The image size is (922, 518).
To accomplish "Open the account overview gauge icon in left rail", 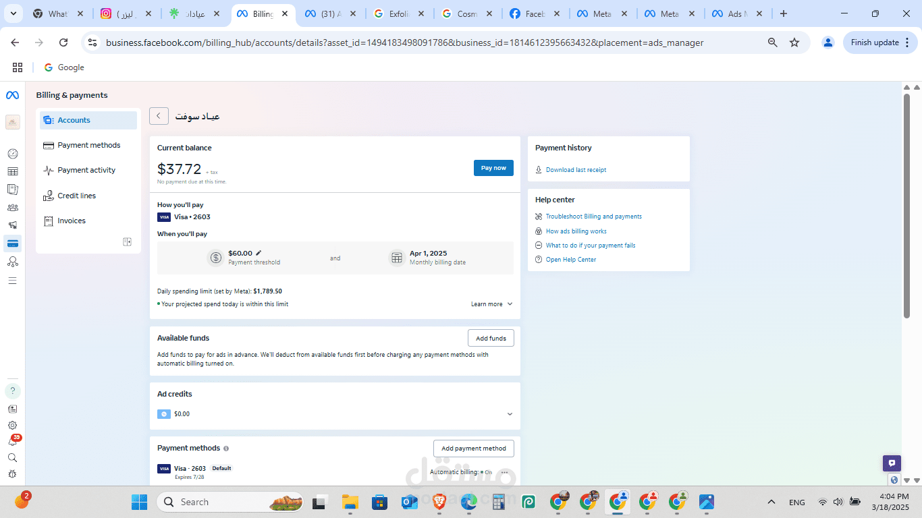I will [x=12, y=154].
